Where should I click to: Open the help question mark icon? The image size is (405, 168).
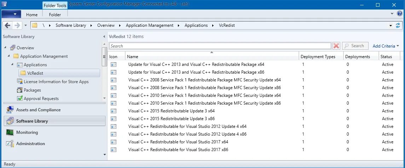tap(400, 14)
